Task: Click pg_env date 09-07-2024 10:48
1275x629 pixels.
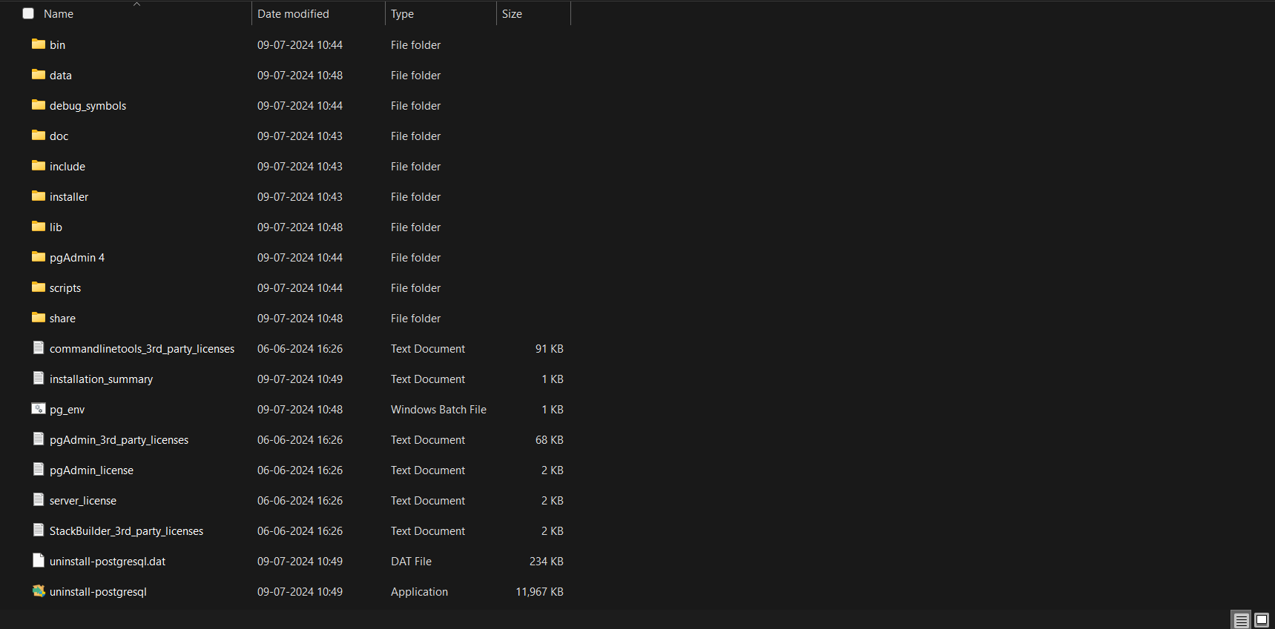Action: click(300, 410)
